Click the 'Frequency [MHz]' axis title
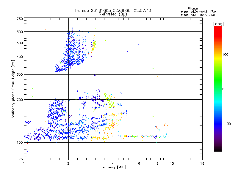 (x=113, y=167)
